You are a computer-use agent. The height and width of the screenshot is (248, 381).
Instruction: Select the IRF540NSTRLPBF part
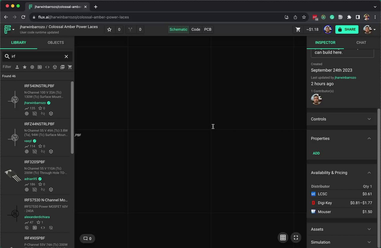pyautogui.click(x=39, y=86)
